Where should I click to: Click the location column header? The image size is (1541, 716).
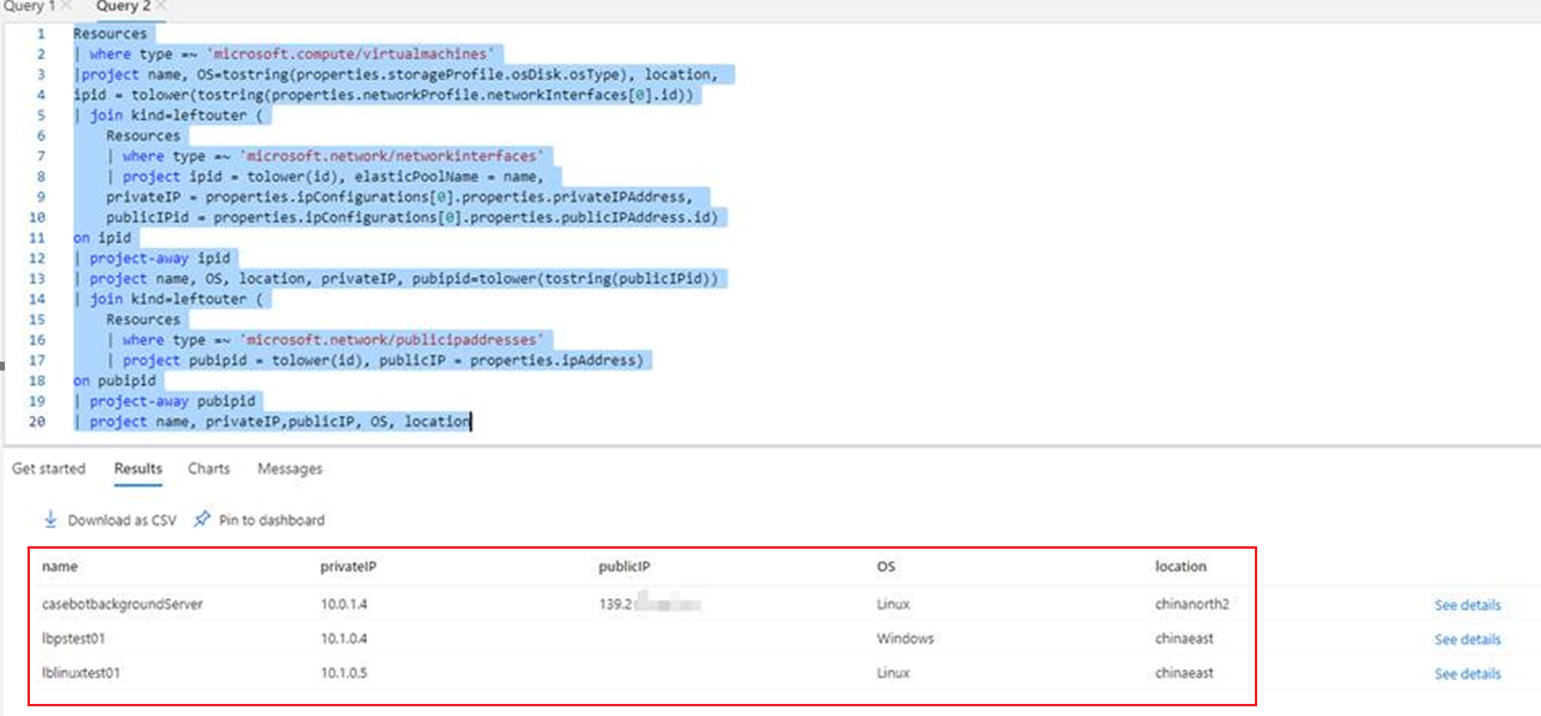coord(1180,566)
